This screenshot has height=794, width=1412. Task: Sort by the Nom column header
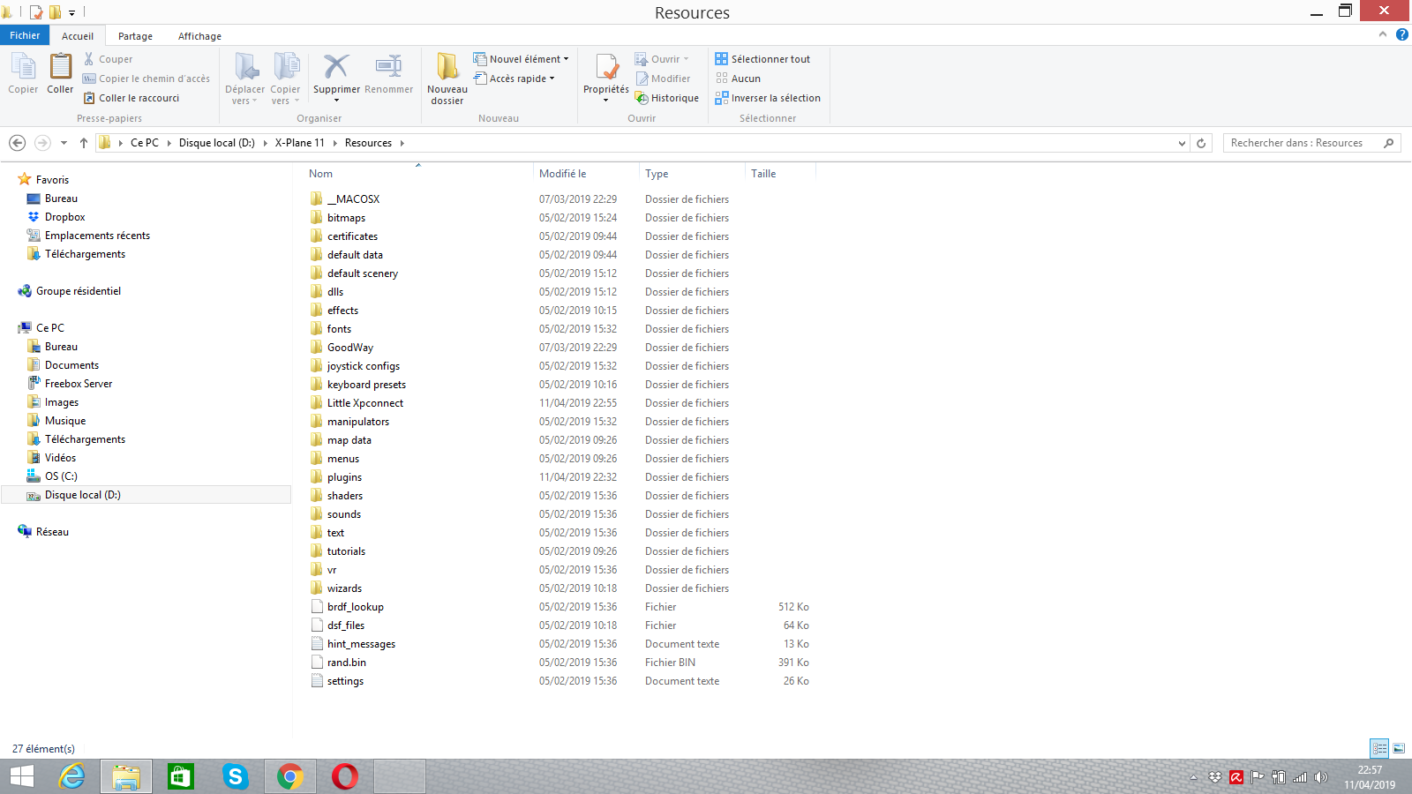[321, 174]
